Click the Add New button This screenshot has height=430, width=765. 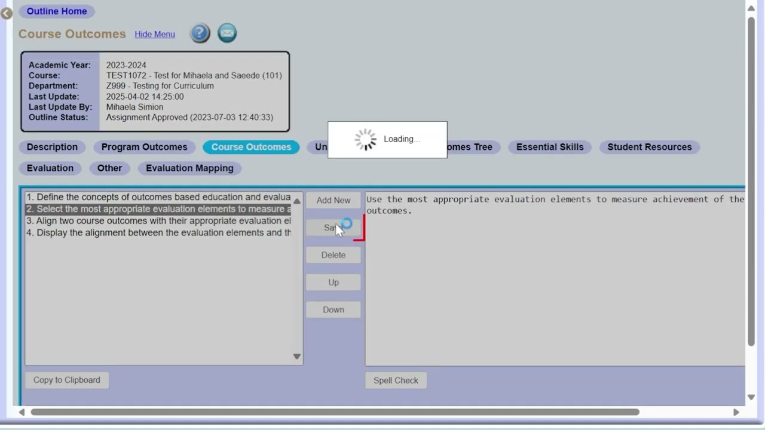[333, 200]
